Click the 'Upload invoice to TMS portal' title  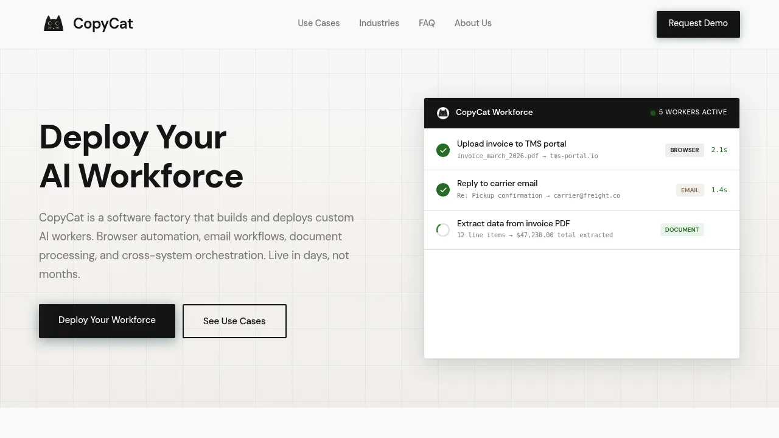[x=512, y=144]
